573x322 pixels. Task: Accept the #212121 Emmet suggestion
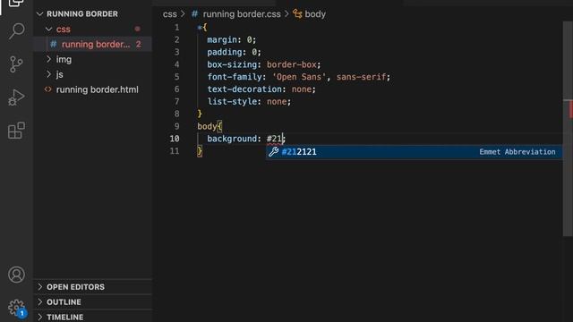pyautogui.click(x=414, y=152)
